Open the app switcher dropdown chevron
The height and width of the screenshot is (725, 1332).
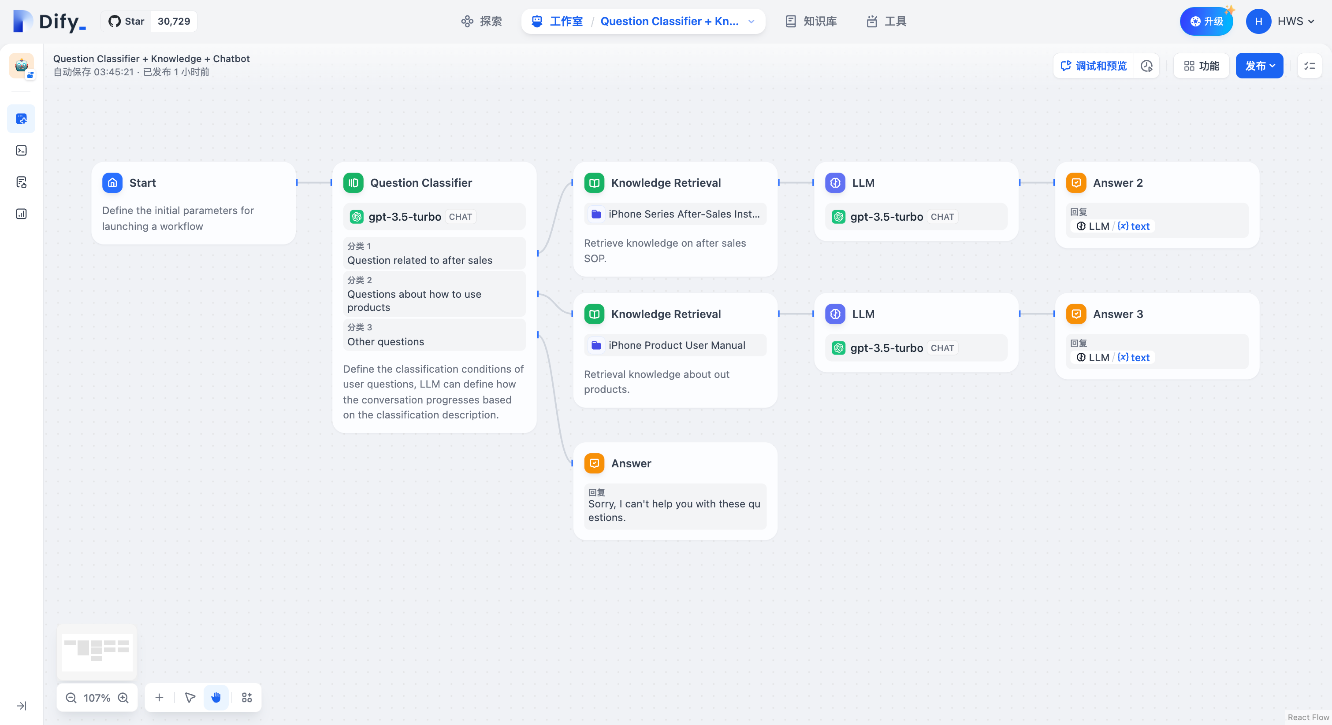coord(752,21)
